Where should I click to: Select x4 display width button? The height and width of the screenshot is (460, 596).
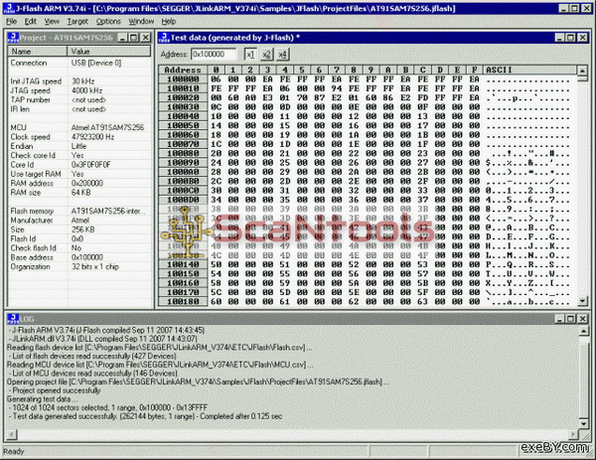click(x=282, y=55)
